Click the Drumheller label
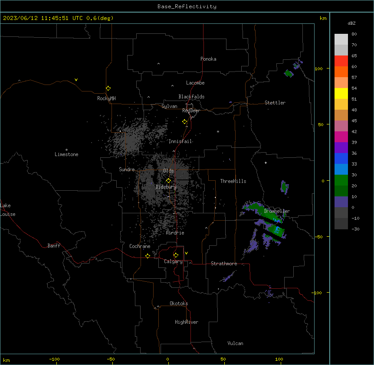374x365 pixels. click(x=277, y=211)
